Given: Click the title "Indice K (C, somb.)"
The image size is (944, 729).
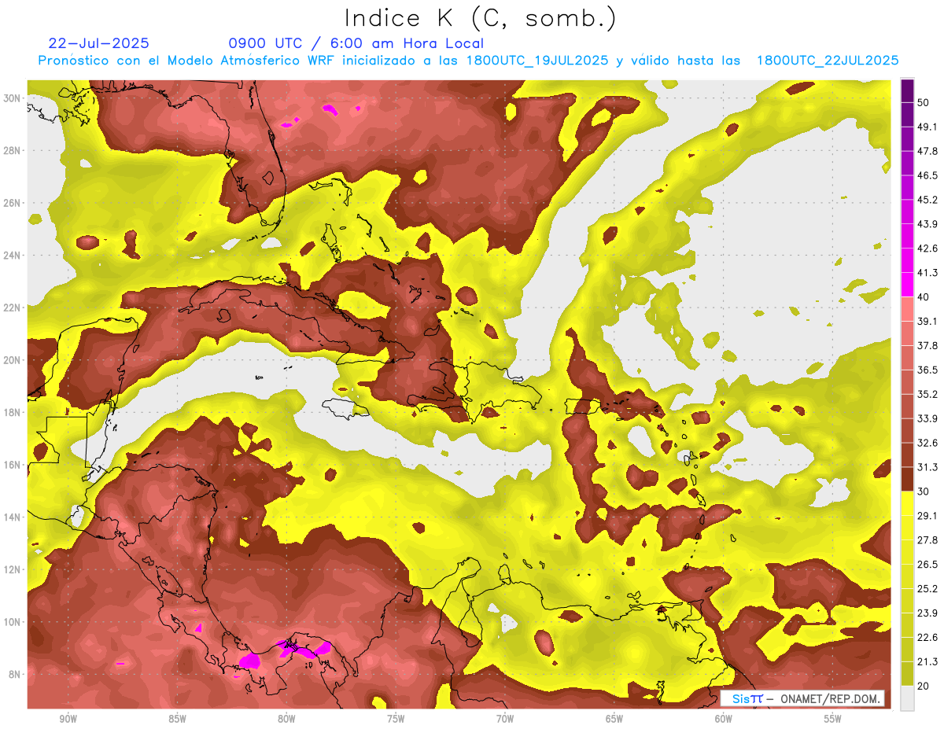Looking at the screenshot, I should [x=480, y=17].
